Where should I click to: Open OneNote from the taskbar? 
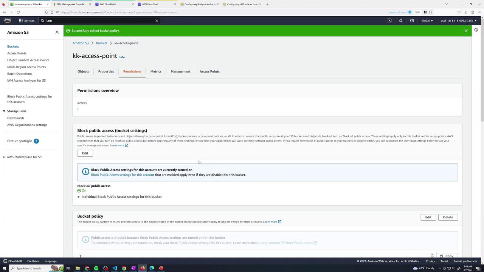pyautogui.click(x=133, y=268)
